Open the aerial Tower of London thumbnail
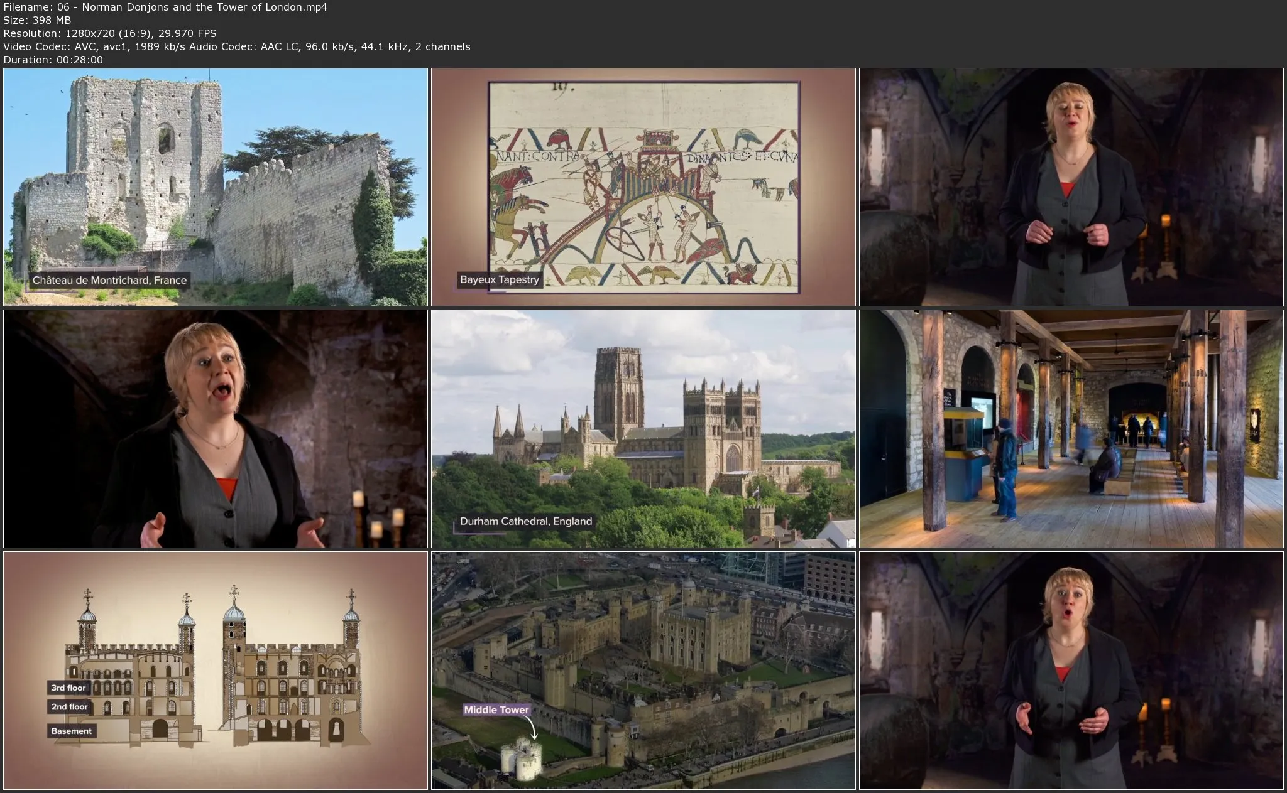The image size is (1287, 793). (643, 671)
